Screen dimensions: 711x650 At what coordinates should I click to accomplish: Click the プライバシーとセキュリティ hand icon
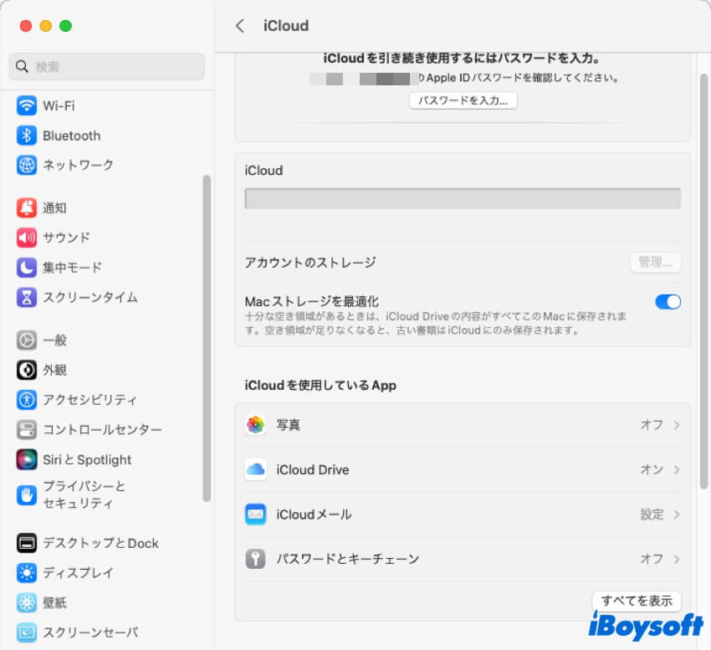(27, 495)
